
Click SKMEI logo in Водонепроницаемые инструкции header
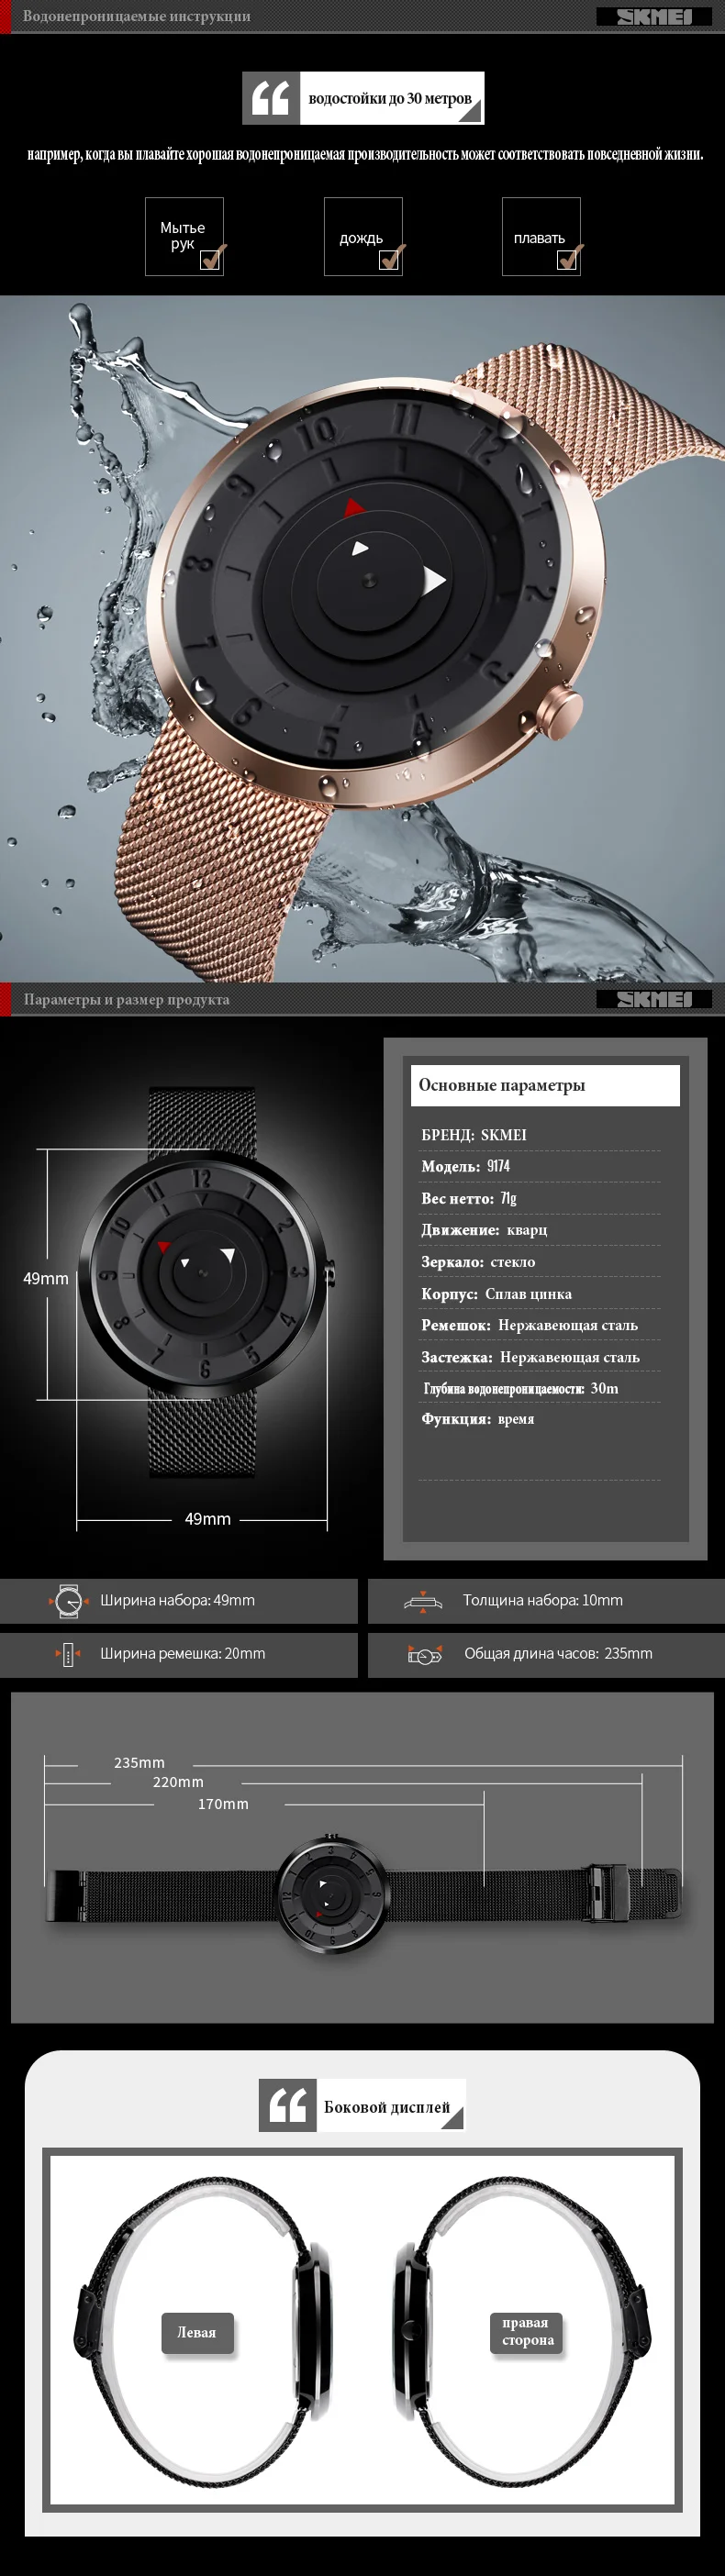point(654,16)
